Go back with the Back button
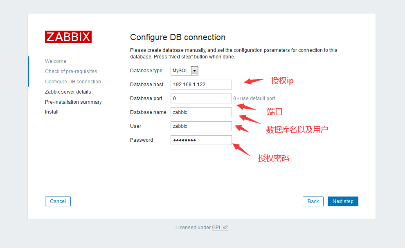This screenshot has height=248, width=405. point(313,201)
